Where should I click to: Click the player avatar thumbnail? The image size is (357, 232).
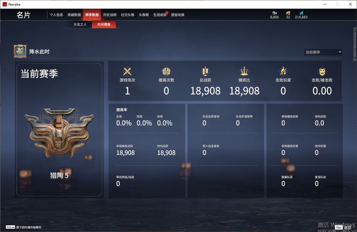tap(20, 51)
